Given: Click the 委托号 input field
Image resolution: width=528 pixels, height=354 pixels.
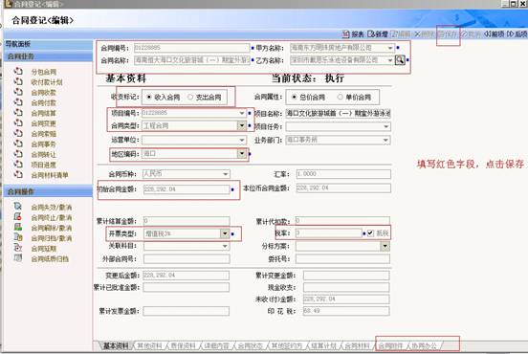Looking at the screenshot, I should 342,259.
